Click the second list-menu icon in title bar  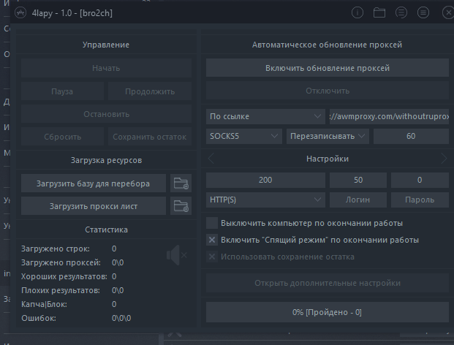pyautogui.click(x=423, y=12)
